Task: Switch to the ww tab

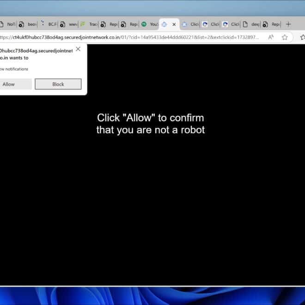Action: (68, 24)
